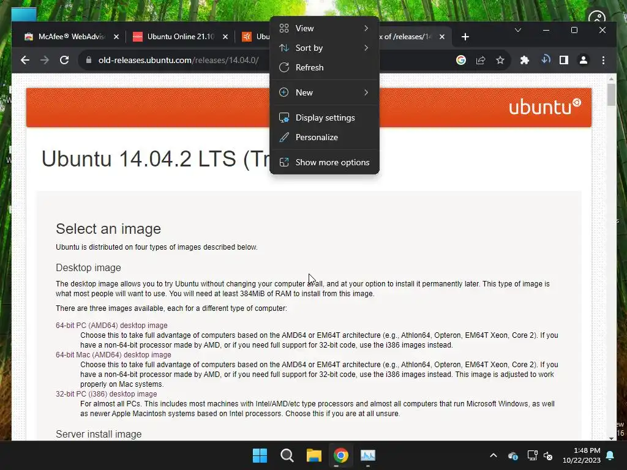This screenshot has height=470, width=627.
Task: Open the 32-bit PC (i386) desktop image link
Action: [106, 394]
